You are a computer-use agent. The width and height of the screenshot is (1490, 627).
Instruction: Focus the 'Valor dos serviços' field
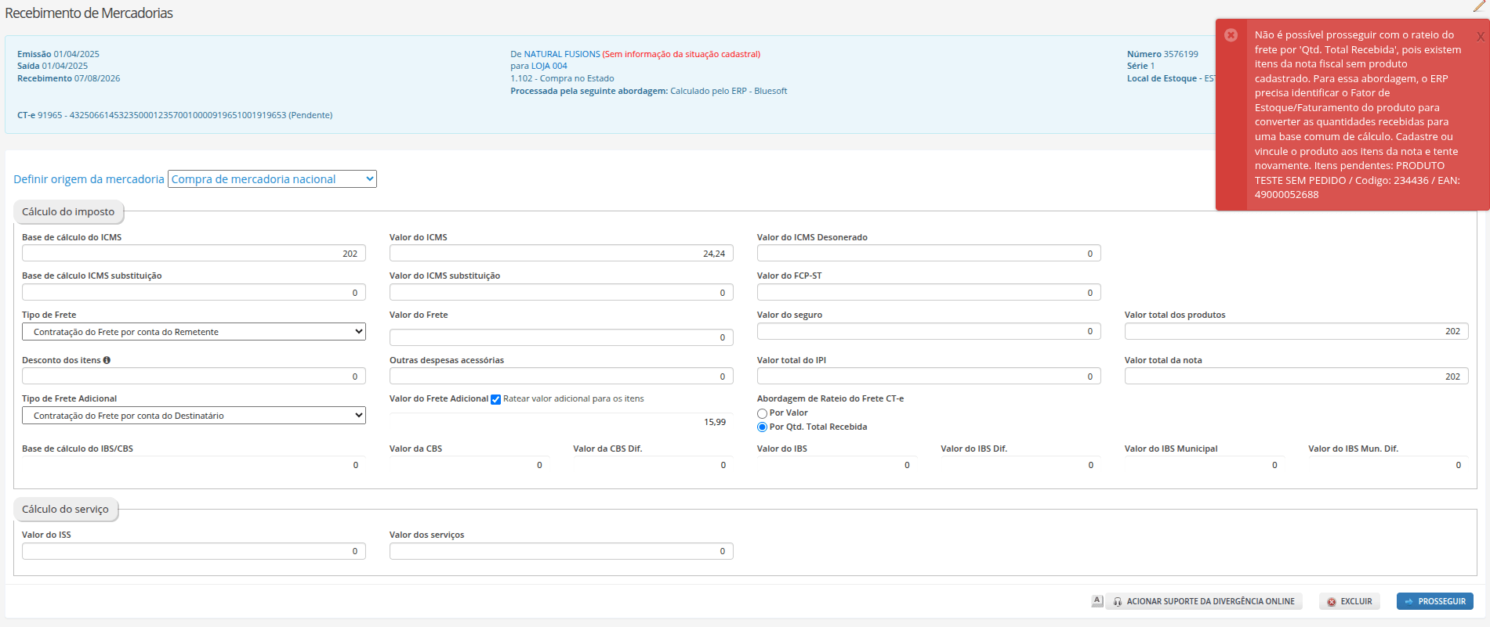point(561,551)
